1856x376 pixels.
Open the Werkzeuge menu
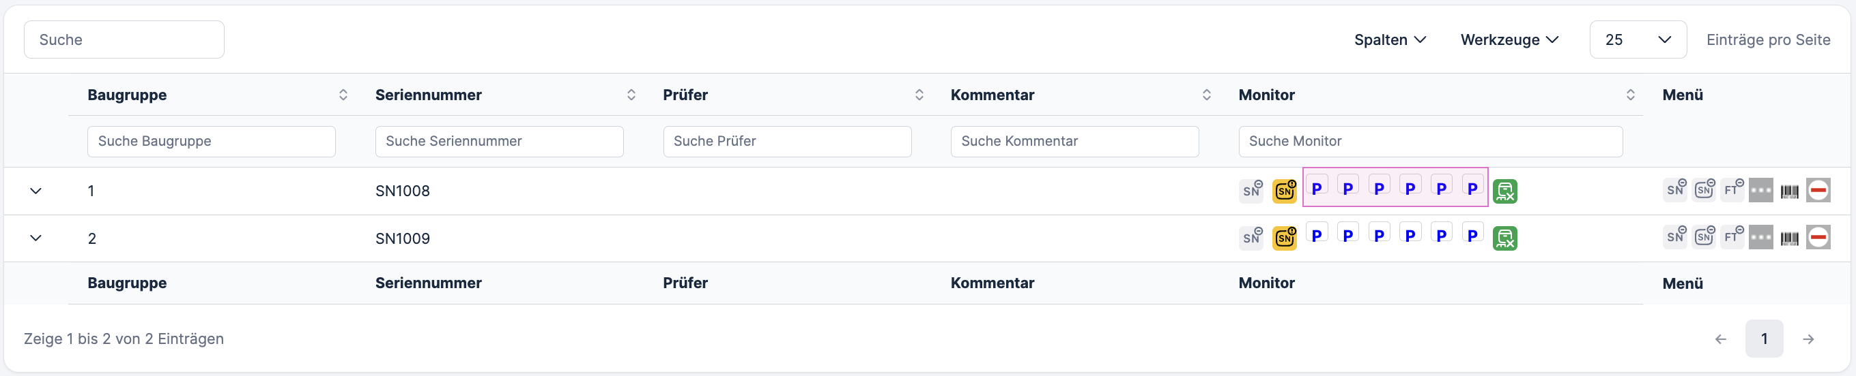(x=1509, y=40)
